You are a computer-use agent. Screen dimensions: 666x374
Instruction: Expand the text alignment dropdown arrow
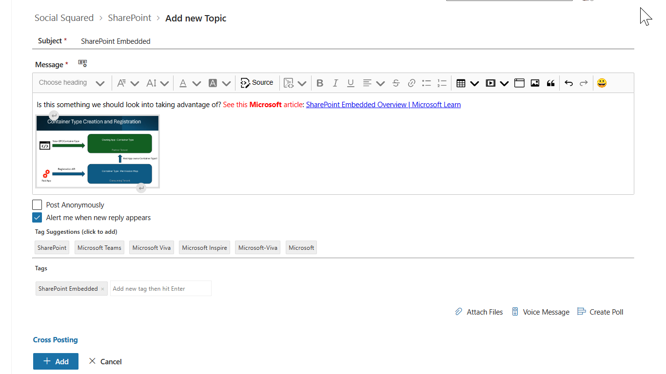coord(381,83)
